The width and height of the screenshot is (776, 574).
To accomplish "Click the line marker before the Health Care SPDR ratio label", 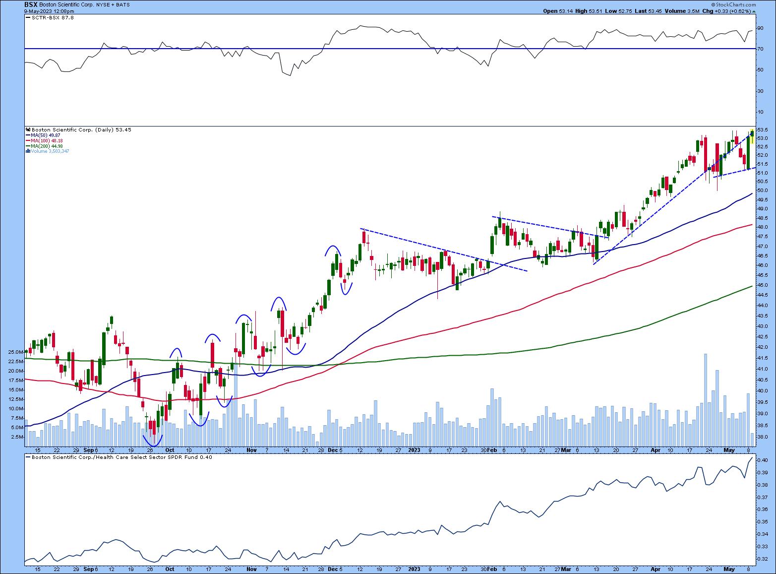I will click(x=28, y=457).
